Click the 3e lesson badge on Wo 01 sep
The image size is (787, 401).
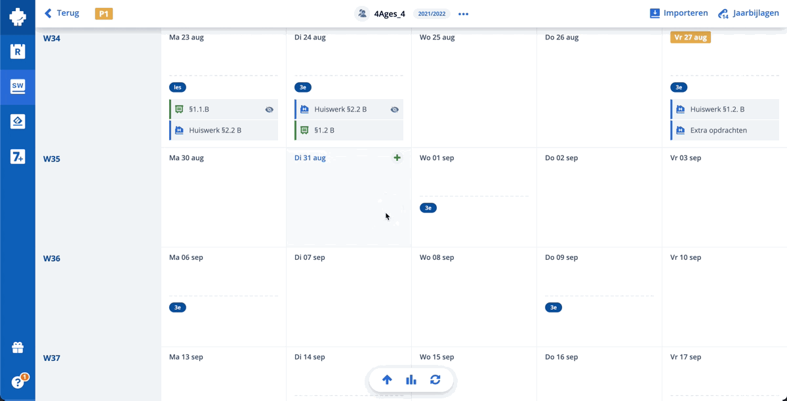428,208
